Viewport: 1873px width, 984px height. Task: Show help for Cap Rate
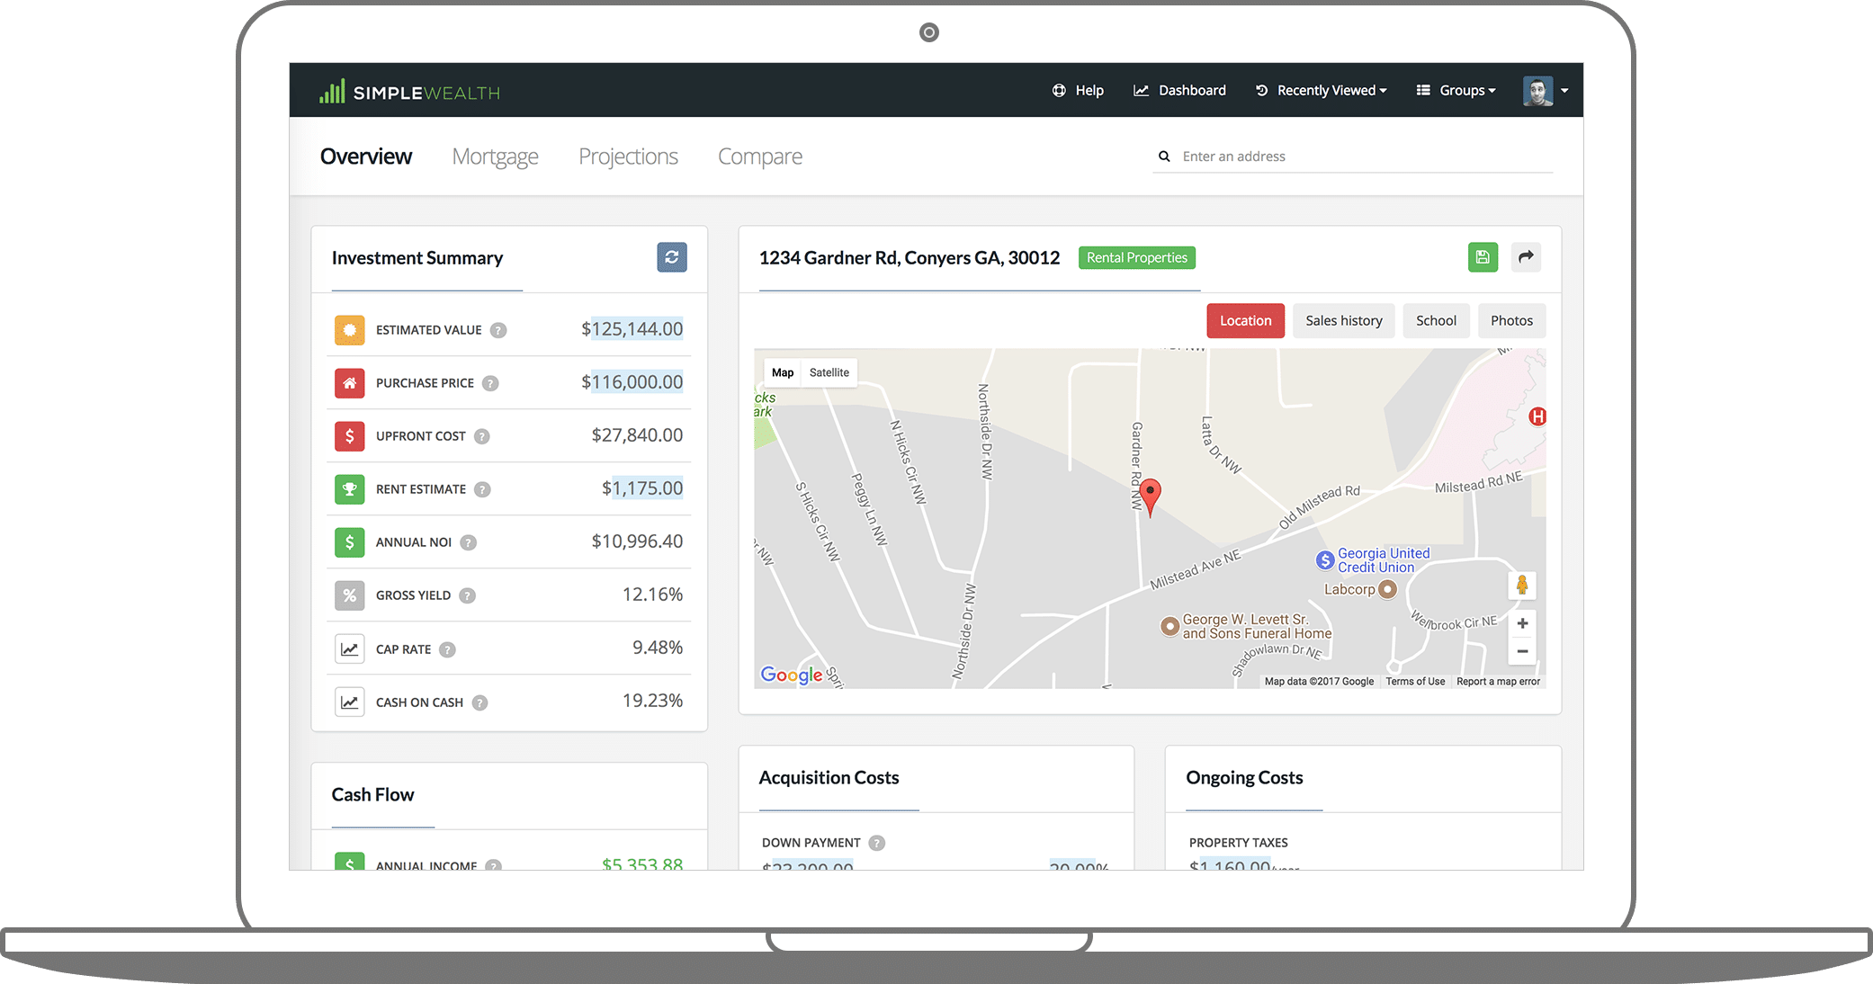448,649
